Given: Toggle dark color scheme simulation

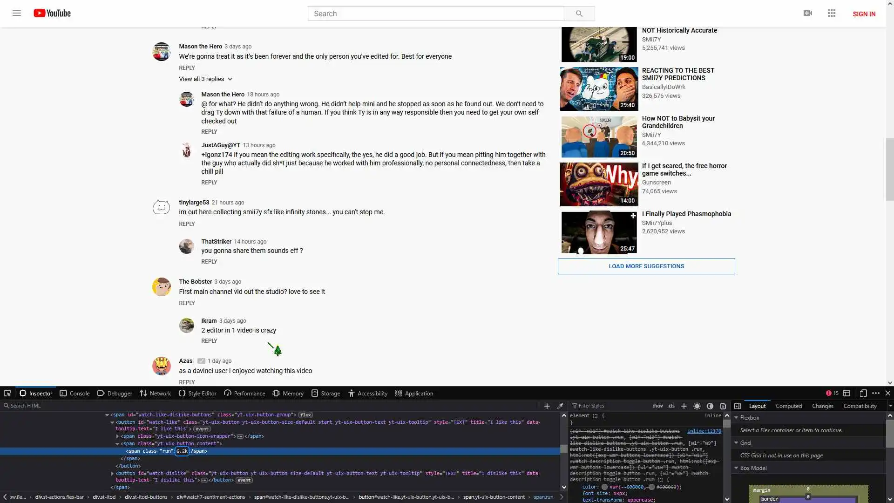Looking at the screenshot, I should (x=710, y=406).
